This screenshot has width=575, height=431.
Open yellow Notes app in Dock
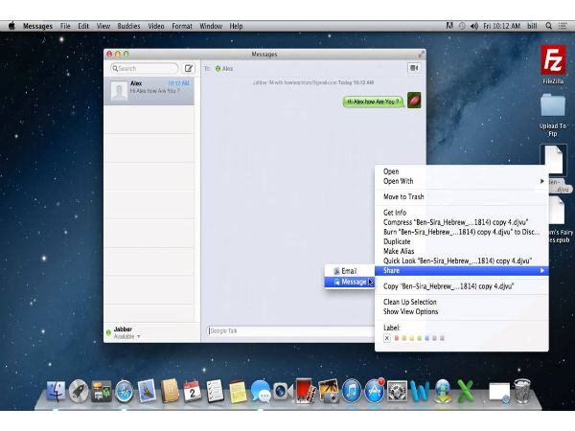[238, 392]
